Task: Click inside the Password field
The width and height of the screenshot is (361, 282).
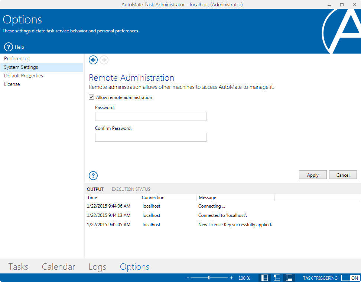Action: click(x=150, y=116)
